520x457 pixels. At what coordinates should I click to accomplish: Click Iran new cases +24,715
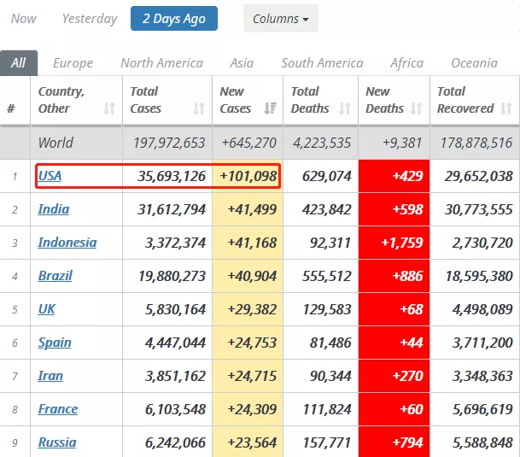click(252, 376)
